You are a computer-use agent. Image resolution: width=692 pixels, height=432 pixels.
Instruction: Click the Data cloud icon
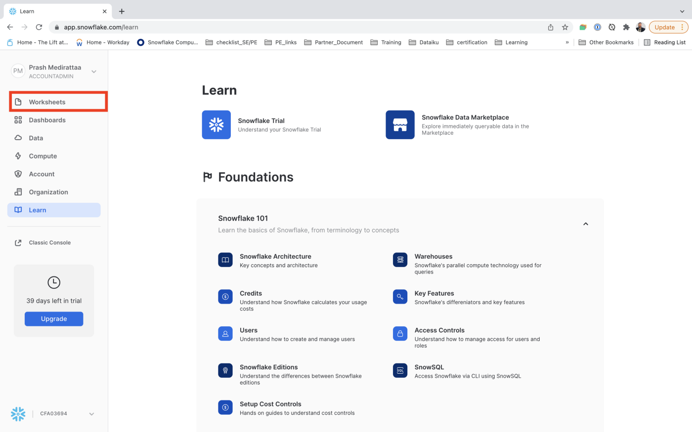point(18,138)
